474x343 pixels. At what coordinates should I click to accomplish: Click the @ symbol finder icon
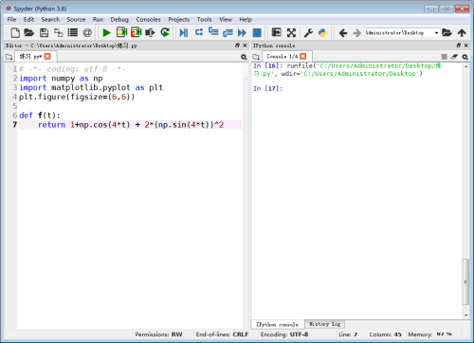(87, 32)
